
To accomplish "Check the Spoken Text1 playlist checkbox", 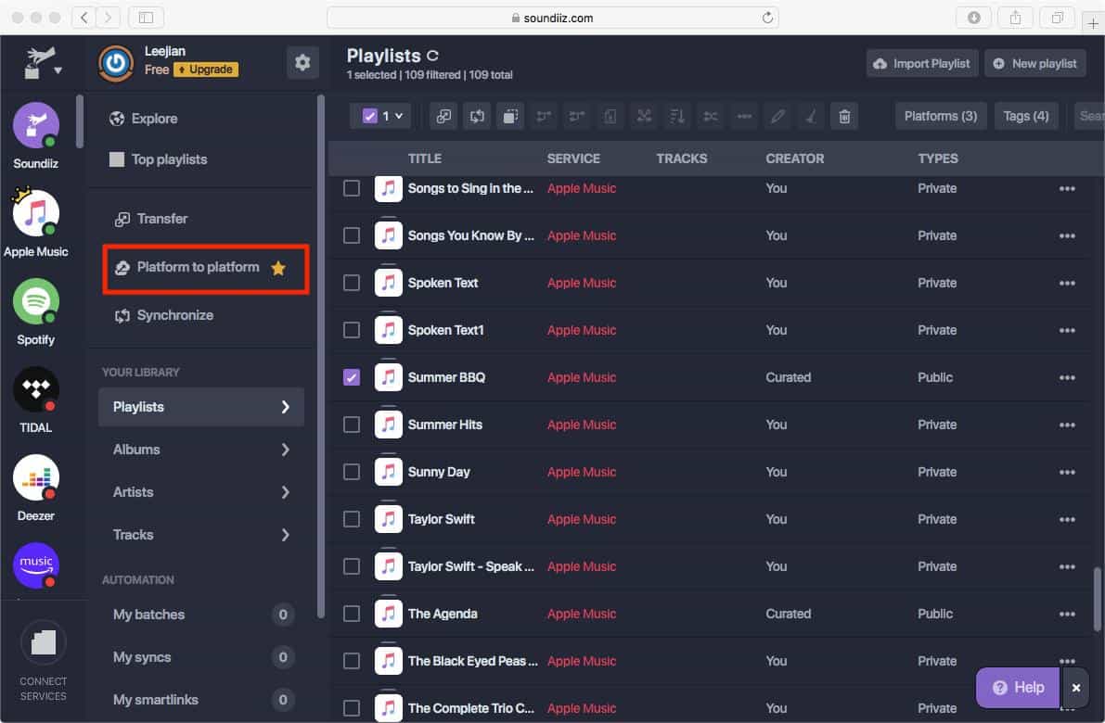I will tap(351, 330).
